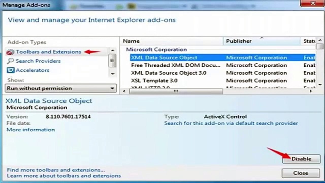Click horizontal scrollbar thumb in add-on list
Screen dimensions: 325x183
click(x=176, y=91)
